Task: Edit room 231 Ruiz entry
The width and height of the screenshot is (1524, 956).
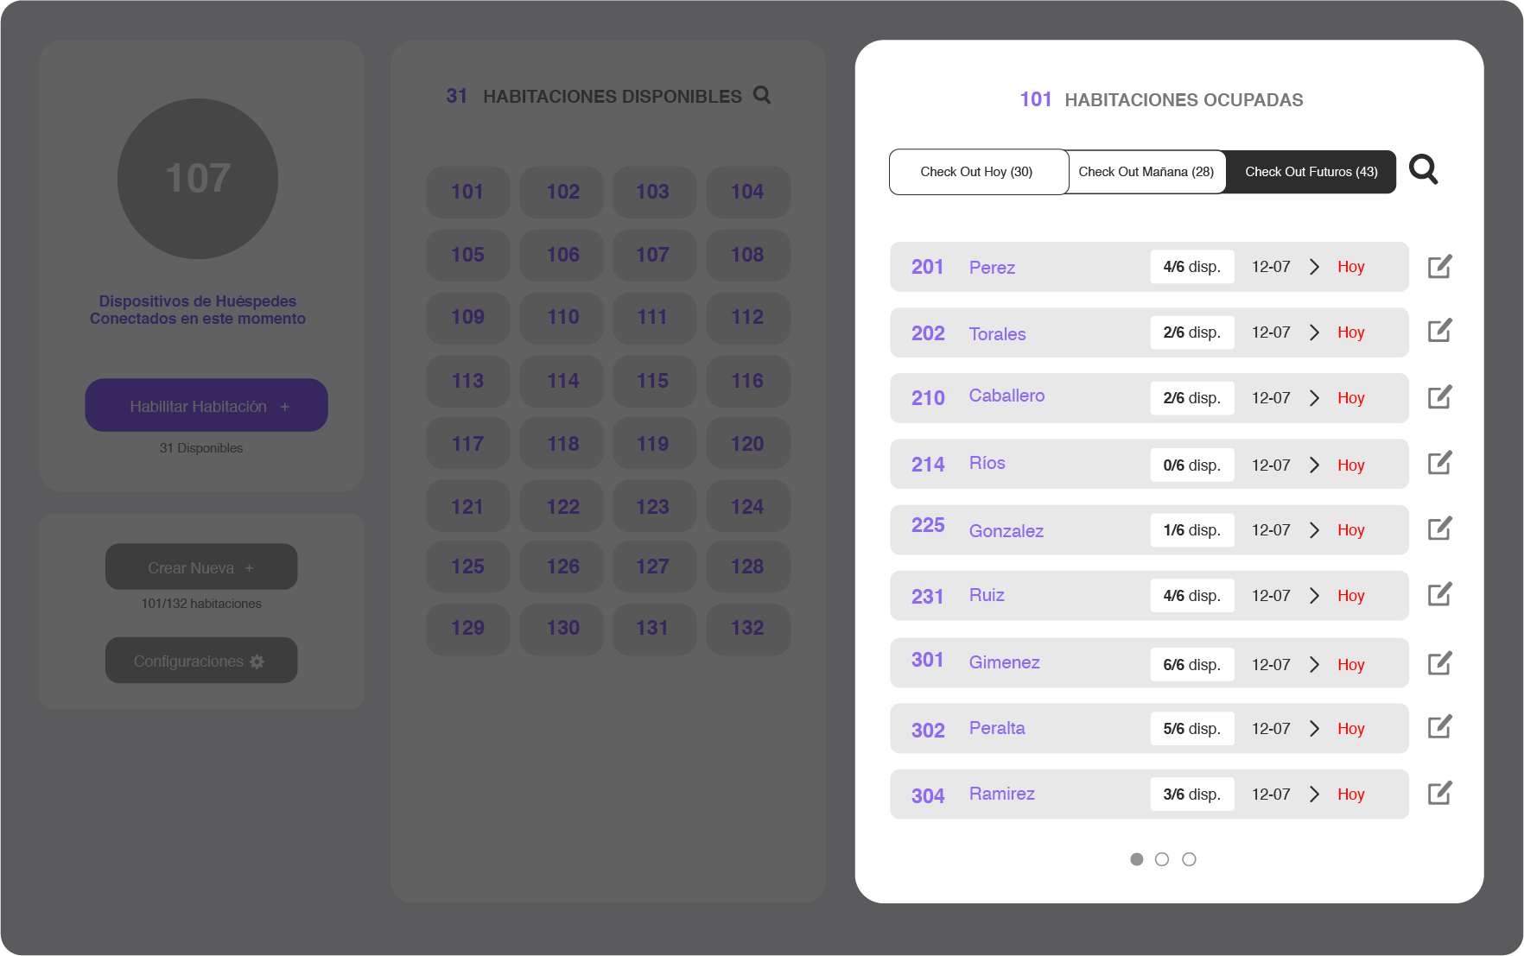Action: coord(1439,595)
